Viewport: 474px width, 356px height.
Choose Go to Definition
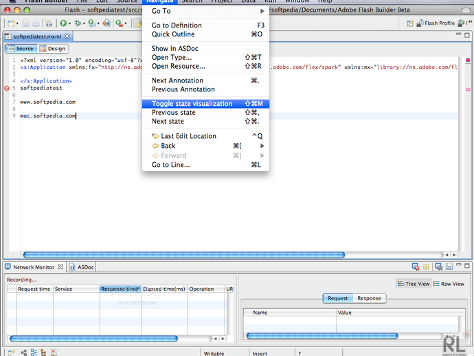pos(205,25)
